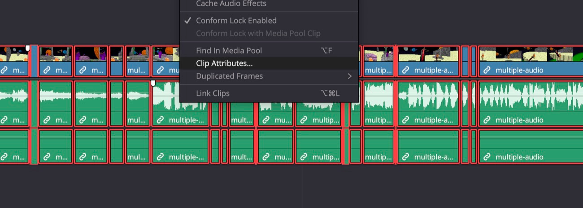Click link icon on rightmost video clip
This screenshot has height=208, width=583.
(x=487, y=70)
